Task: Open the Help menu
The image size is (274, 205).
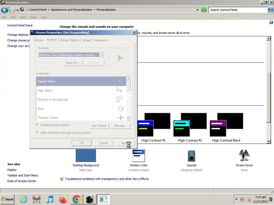Action: [44, 17]
